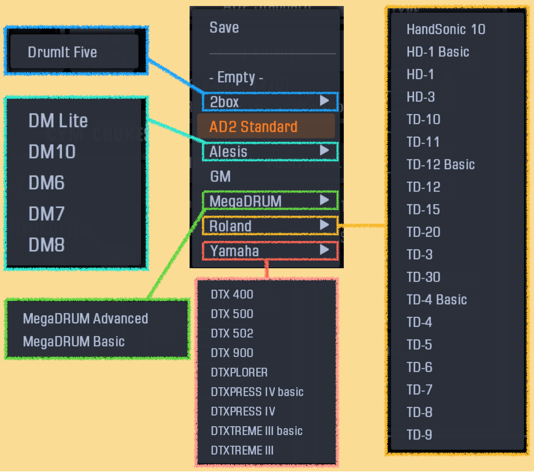Choose DM10 from Alesis list

pos(52,152)
